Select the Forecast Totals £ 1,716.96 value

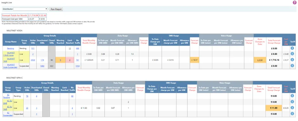pos(33,15)
